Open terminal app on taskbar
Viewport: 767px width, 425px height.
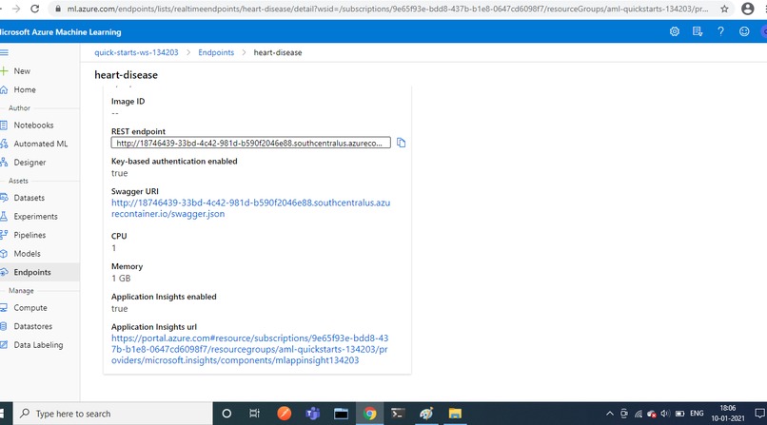coord(398,414)
